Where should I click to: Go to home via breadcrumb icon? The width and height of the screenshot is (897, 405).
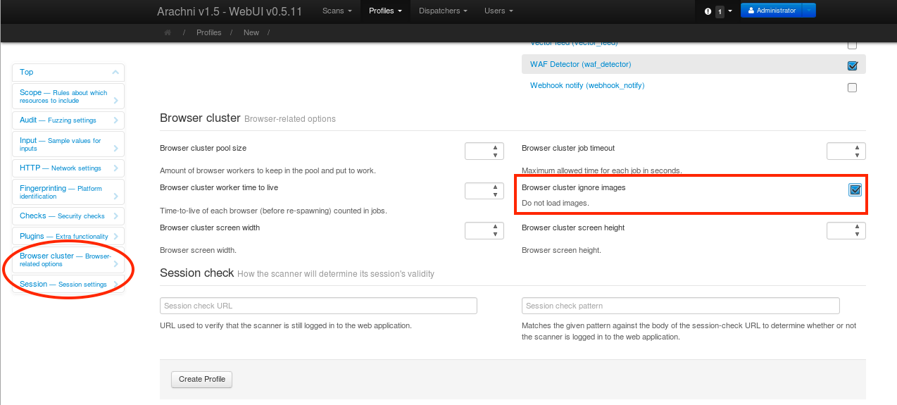click(168, 32)
